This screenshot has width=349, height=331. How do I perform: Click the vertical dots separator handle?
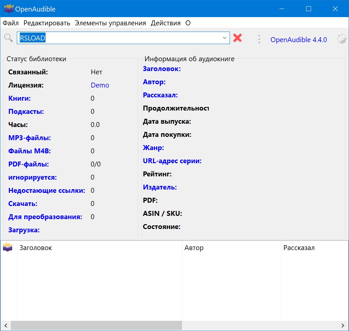[259, 39]
